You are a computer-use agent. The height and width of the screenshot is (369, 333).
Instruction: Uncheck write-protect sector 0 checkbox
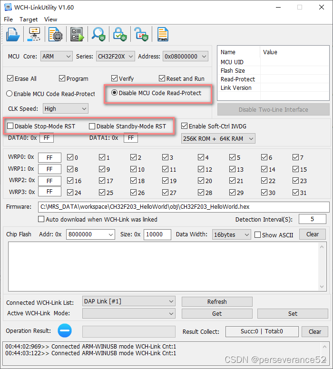coord(70,157)
